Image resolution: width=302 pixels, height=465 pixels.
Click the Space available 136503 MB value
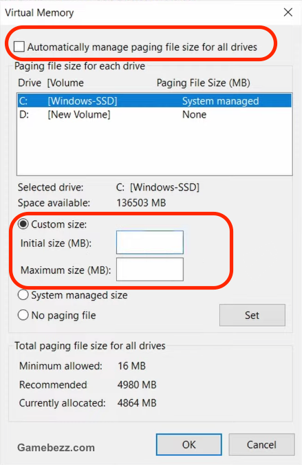pos(141,203)
